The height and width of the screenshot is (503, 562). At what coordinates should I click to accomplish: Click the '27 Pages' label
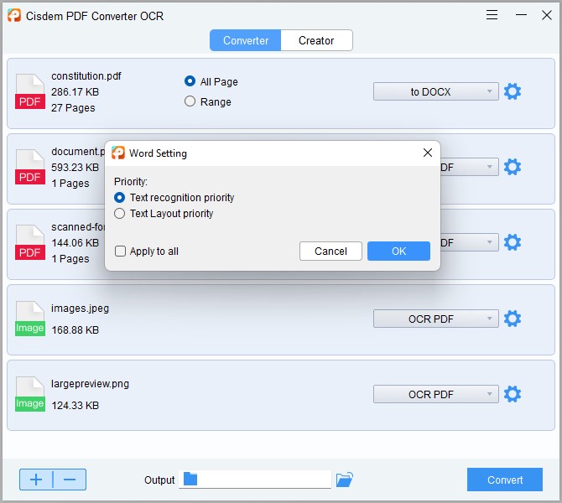(73, 108)
